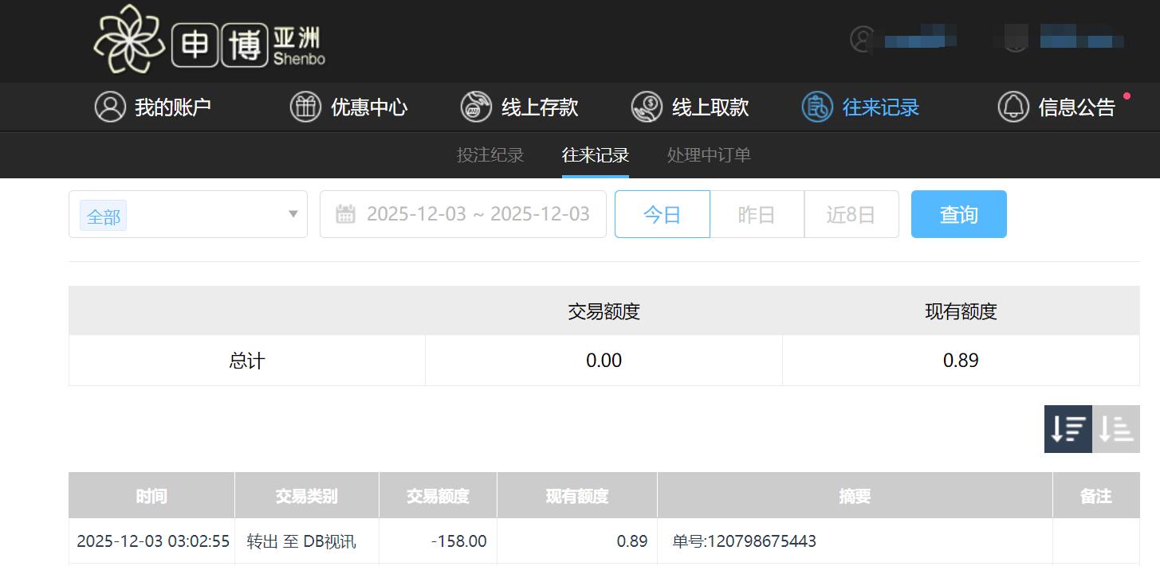Select the 近8日 filter option

click(x=851, y=213)
